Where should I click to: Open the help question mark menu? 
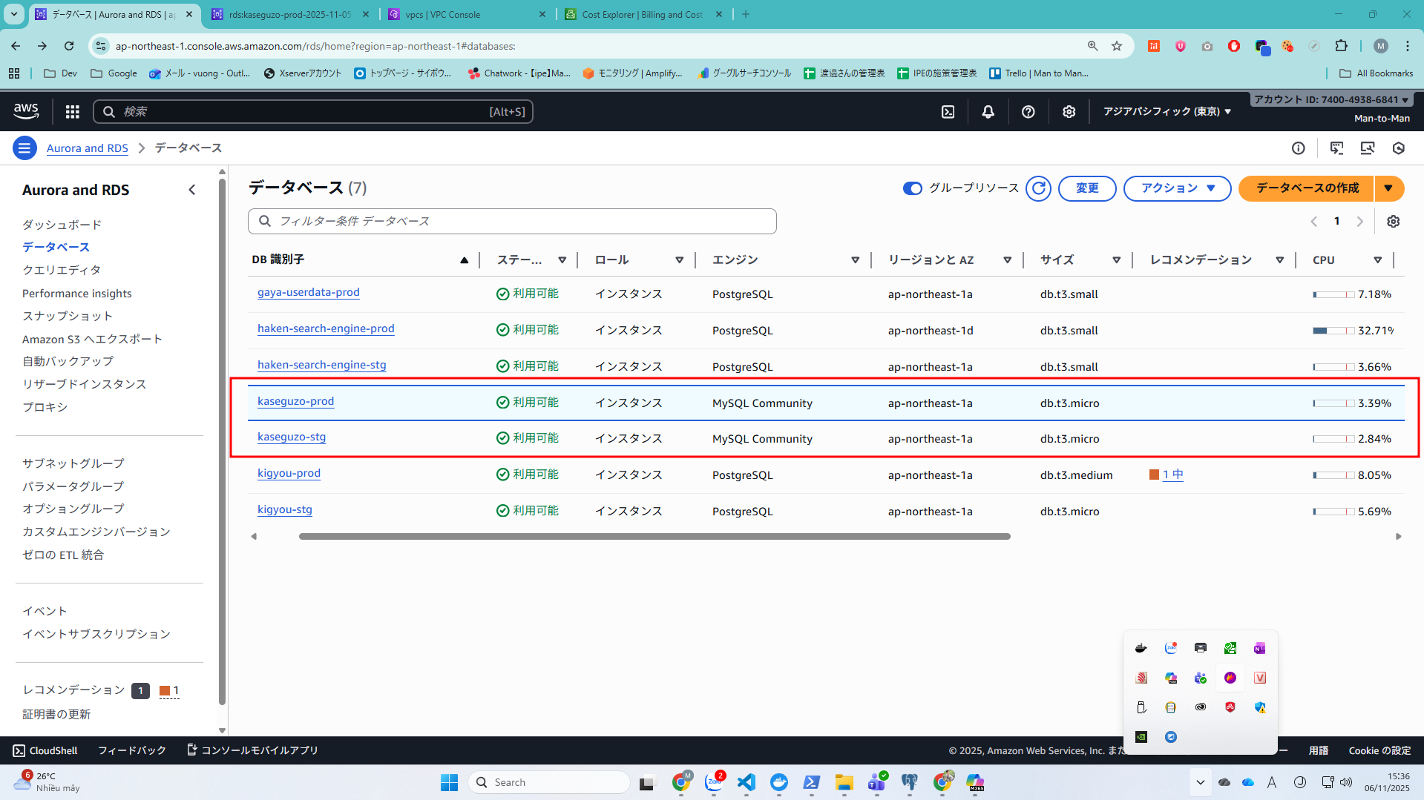click(x=1028, y=111)
